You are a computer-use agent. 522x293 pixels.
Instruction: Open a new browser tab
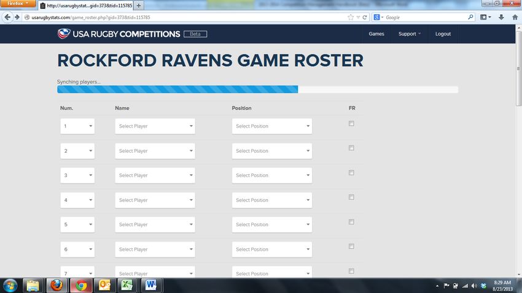pos(139,6)
